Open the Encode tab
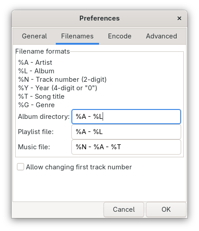This screenshot has width=199, height=231. click(x=120, y=36)
